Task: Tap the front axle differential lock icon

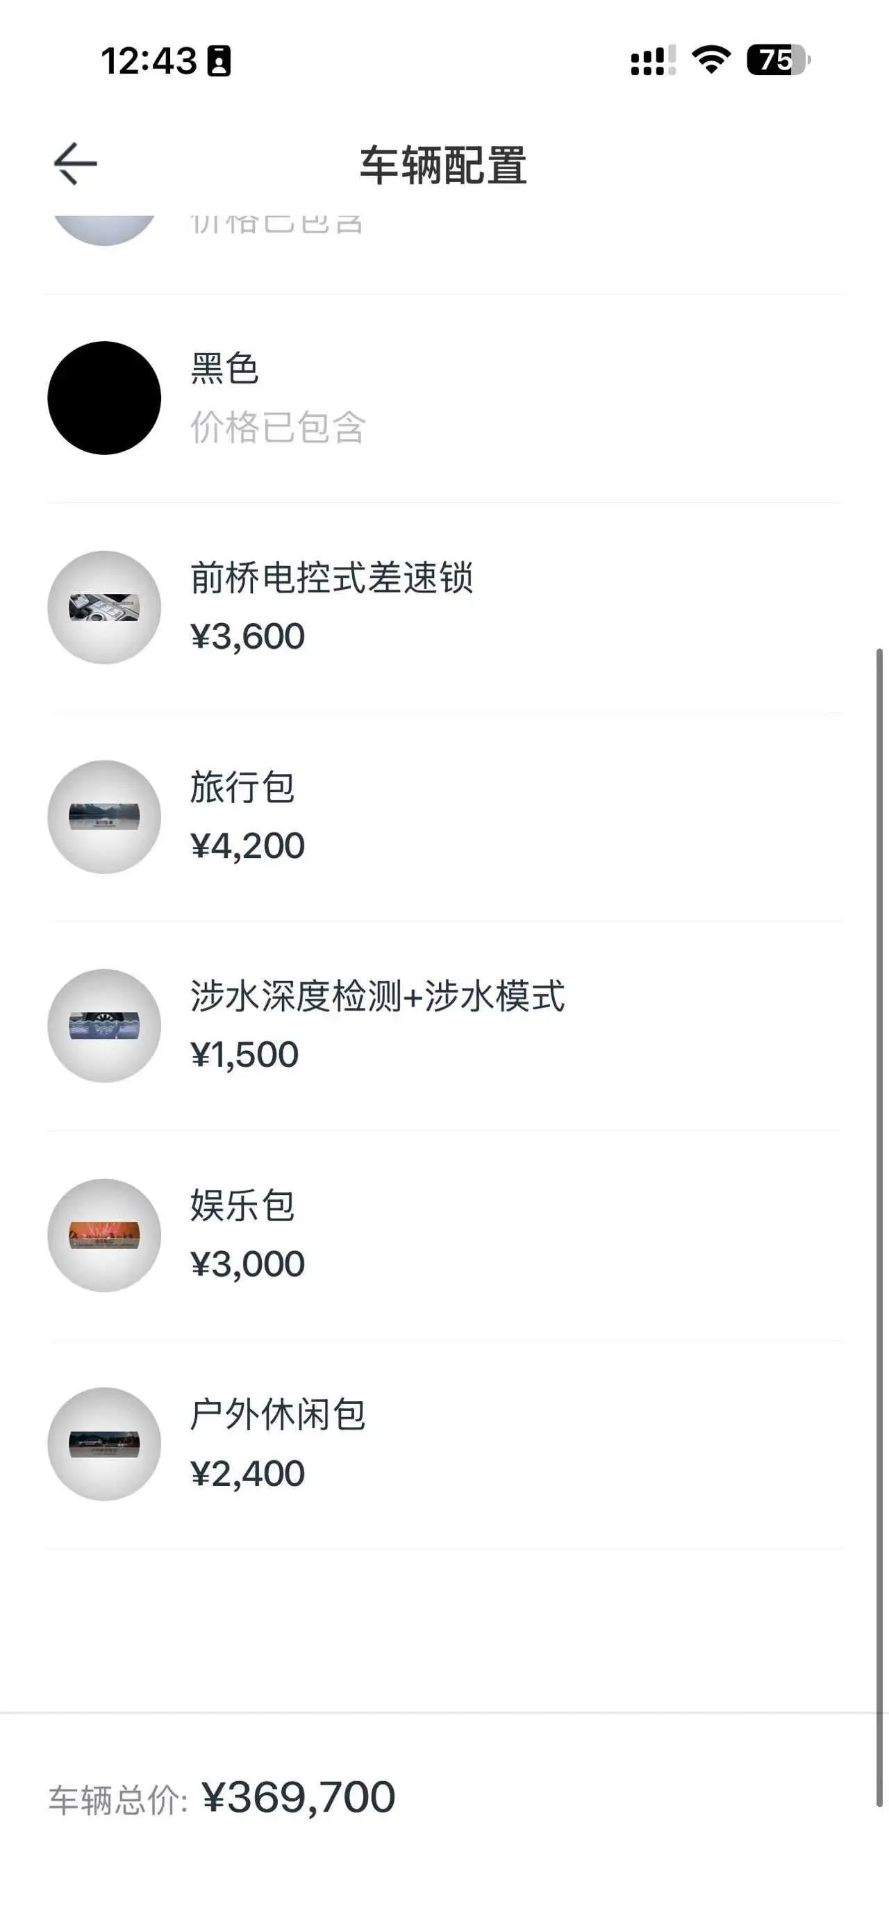Action: click(104, 607)
